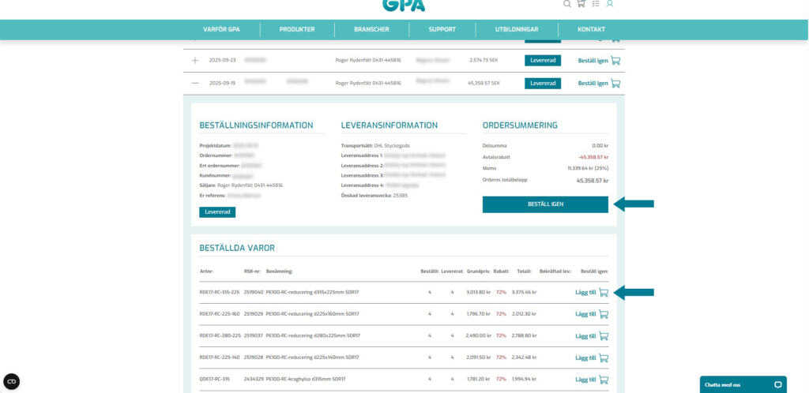809x393 pixels.
Task: Go to the SUPPORT menu item
Action: coord(442,30)
